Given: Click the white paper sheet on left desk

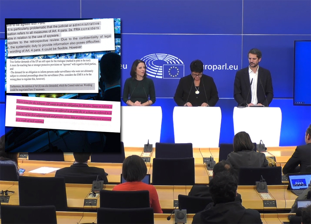Looking at the screenshot, I should tap(44, 170).
